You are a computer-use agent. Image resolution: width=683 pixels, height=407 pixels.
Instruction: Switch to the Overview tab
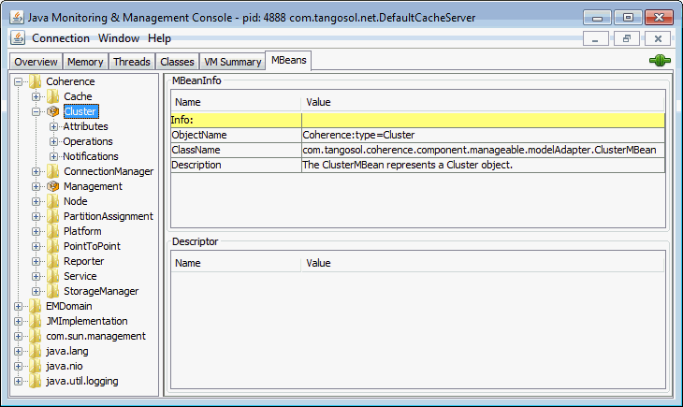pyautogui.click(x=36, y=62)
